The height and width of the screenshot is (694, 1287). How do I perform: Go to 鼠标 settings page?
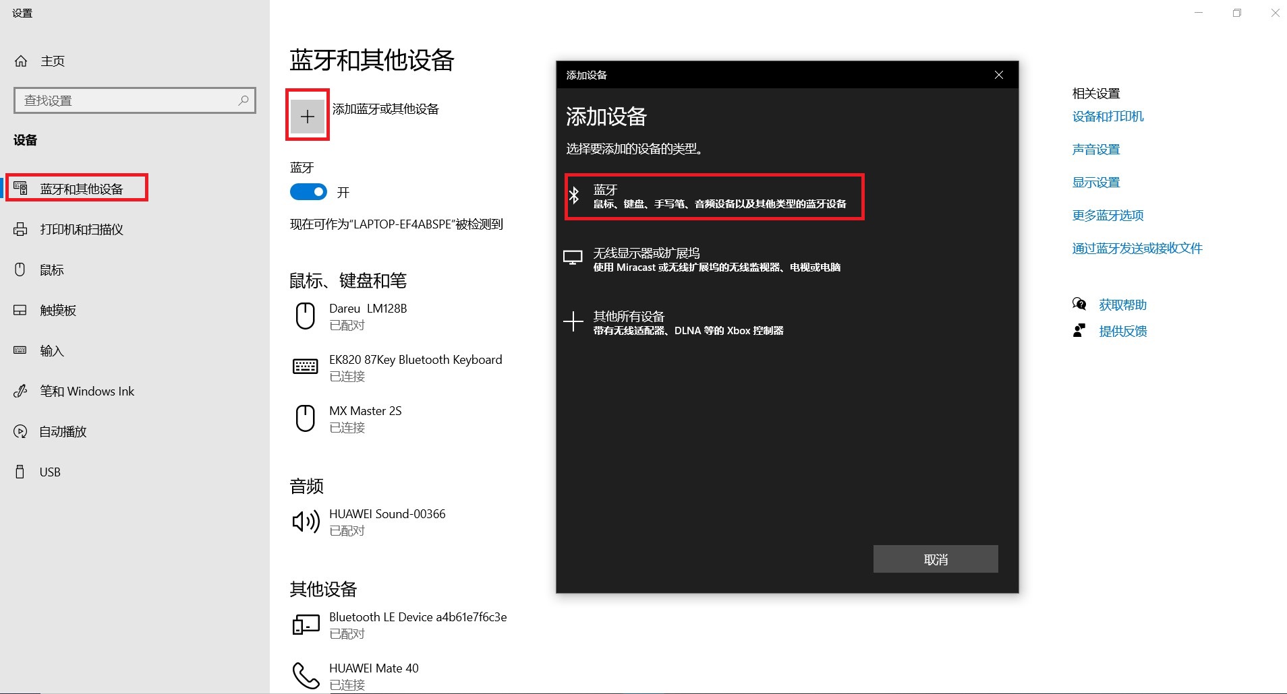tap(51, 270)
